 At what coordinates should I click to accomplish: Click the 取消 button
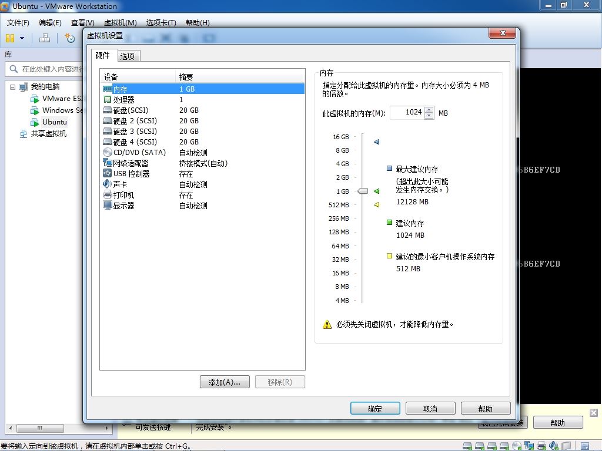[430, 409]
